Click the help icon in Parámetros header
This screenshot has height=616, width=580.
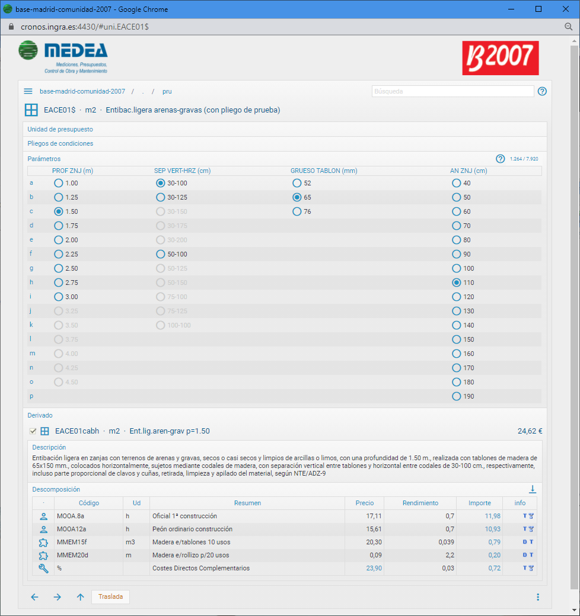[500, 159]
